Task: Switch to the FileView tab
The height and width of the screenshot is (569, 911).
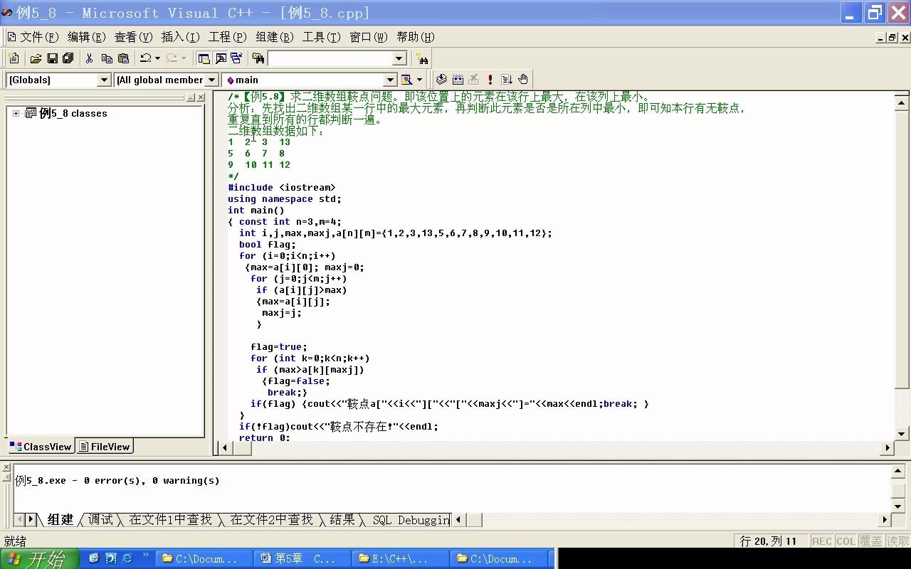Action: coord(105,447)
